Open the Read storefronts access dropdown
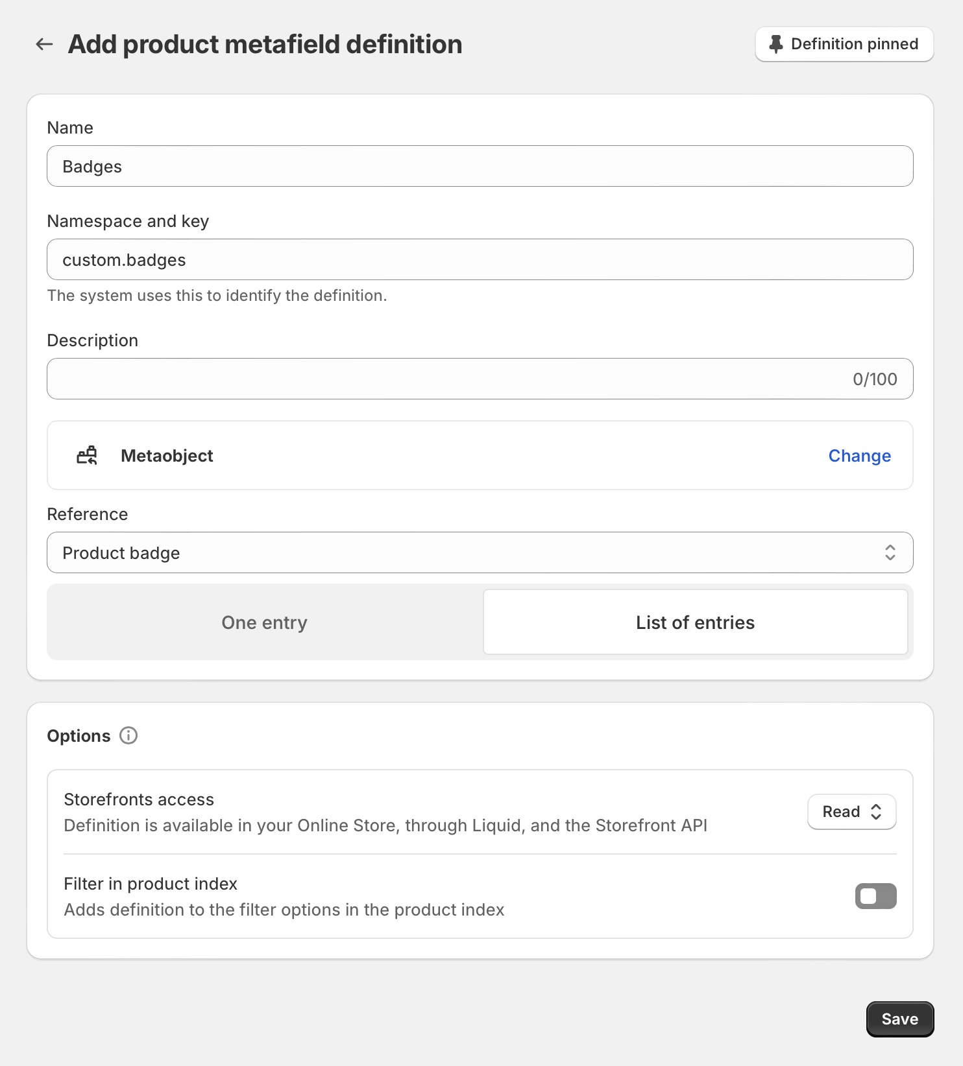This screenshot has width=963, height=1066. tap(851, 812)
